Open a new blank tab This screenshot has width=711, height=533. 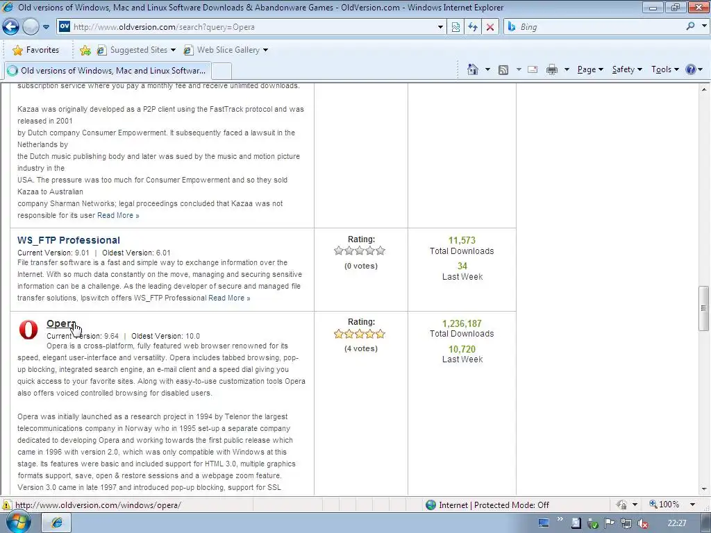(221, 71)
